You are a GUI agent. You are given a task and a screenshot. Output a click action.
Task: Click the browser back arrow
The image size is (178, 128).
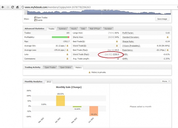(x=3, y=7)
